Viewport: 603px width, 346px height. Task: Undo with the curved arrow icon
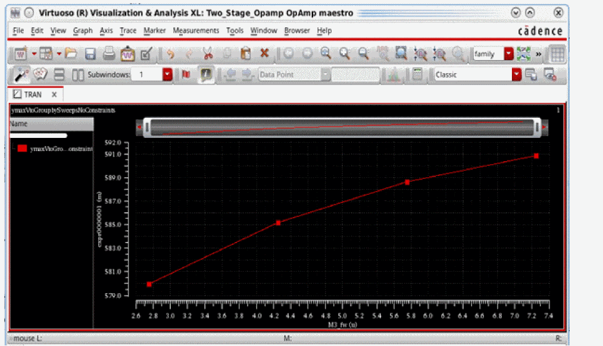click(x=170, y=54)
